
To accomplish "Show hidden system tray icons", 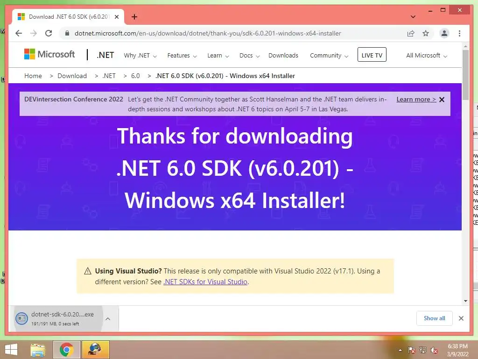I will [x=400, y=350].
